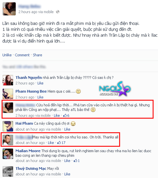Click the Unlike link under post
The image size is (158, 178).
click(x=7, y=55)
